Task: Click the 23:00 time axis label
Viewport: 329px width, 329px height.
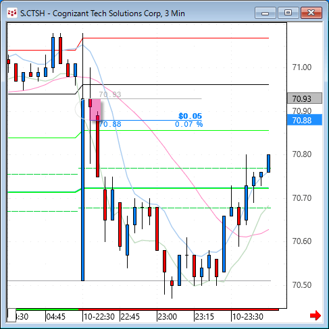Action: (x=168, y=317)
